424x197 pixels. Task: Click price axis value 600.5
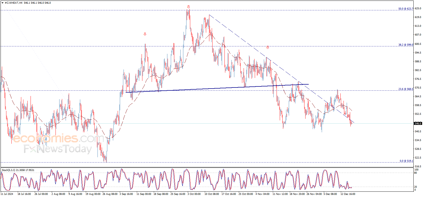[x=418, y=44]
